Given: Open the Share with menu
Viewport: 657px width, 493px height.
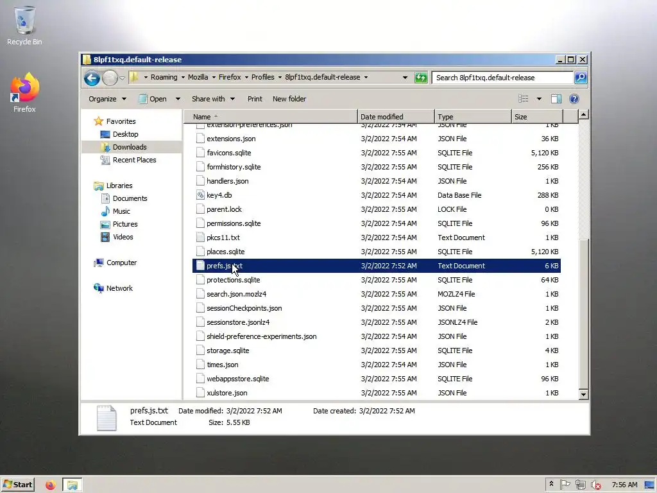Looking at the screenshot, I should [x=213, y=99].
